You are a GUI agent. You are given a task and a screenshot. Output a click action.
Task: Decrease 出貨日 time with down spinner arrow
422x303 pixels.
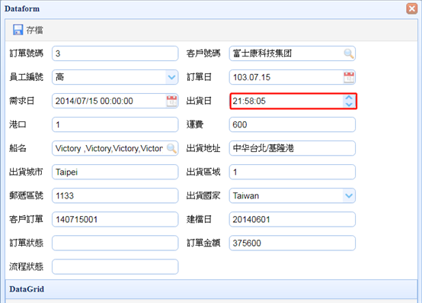[x=349, y=105]
